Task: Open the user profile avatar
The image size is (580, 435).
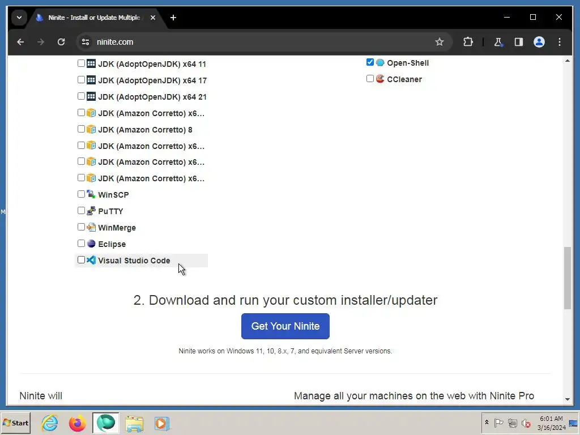Action: pos(539,42)
